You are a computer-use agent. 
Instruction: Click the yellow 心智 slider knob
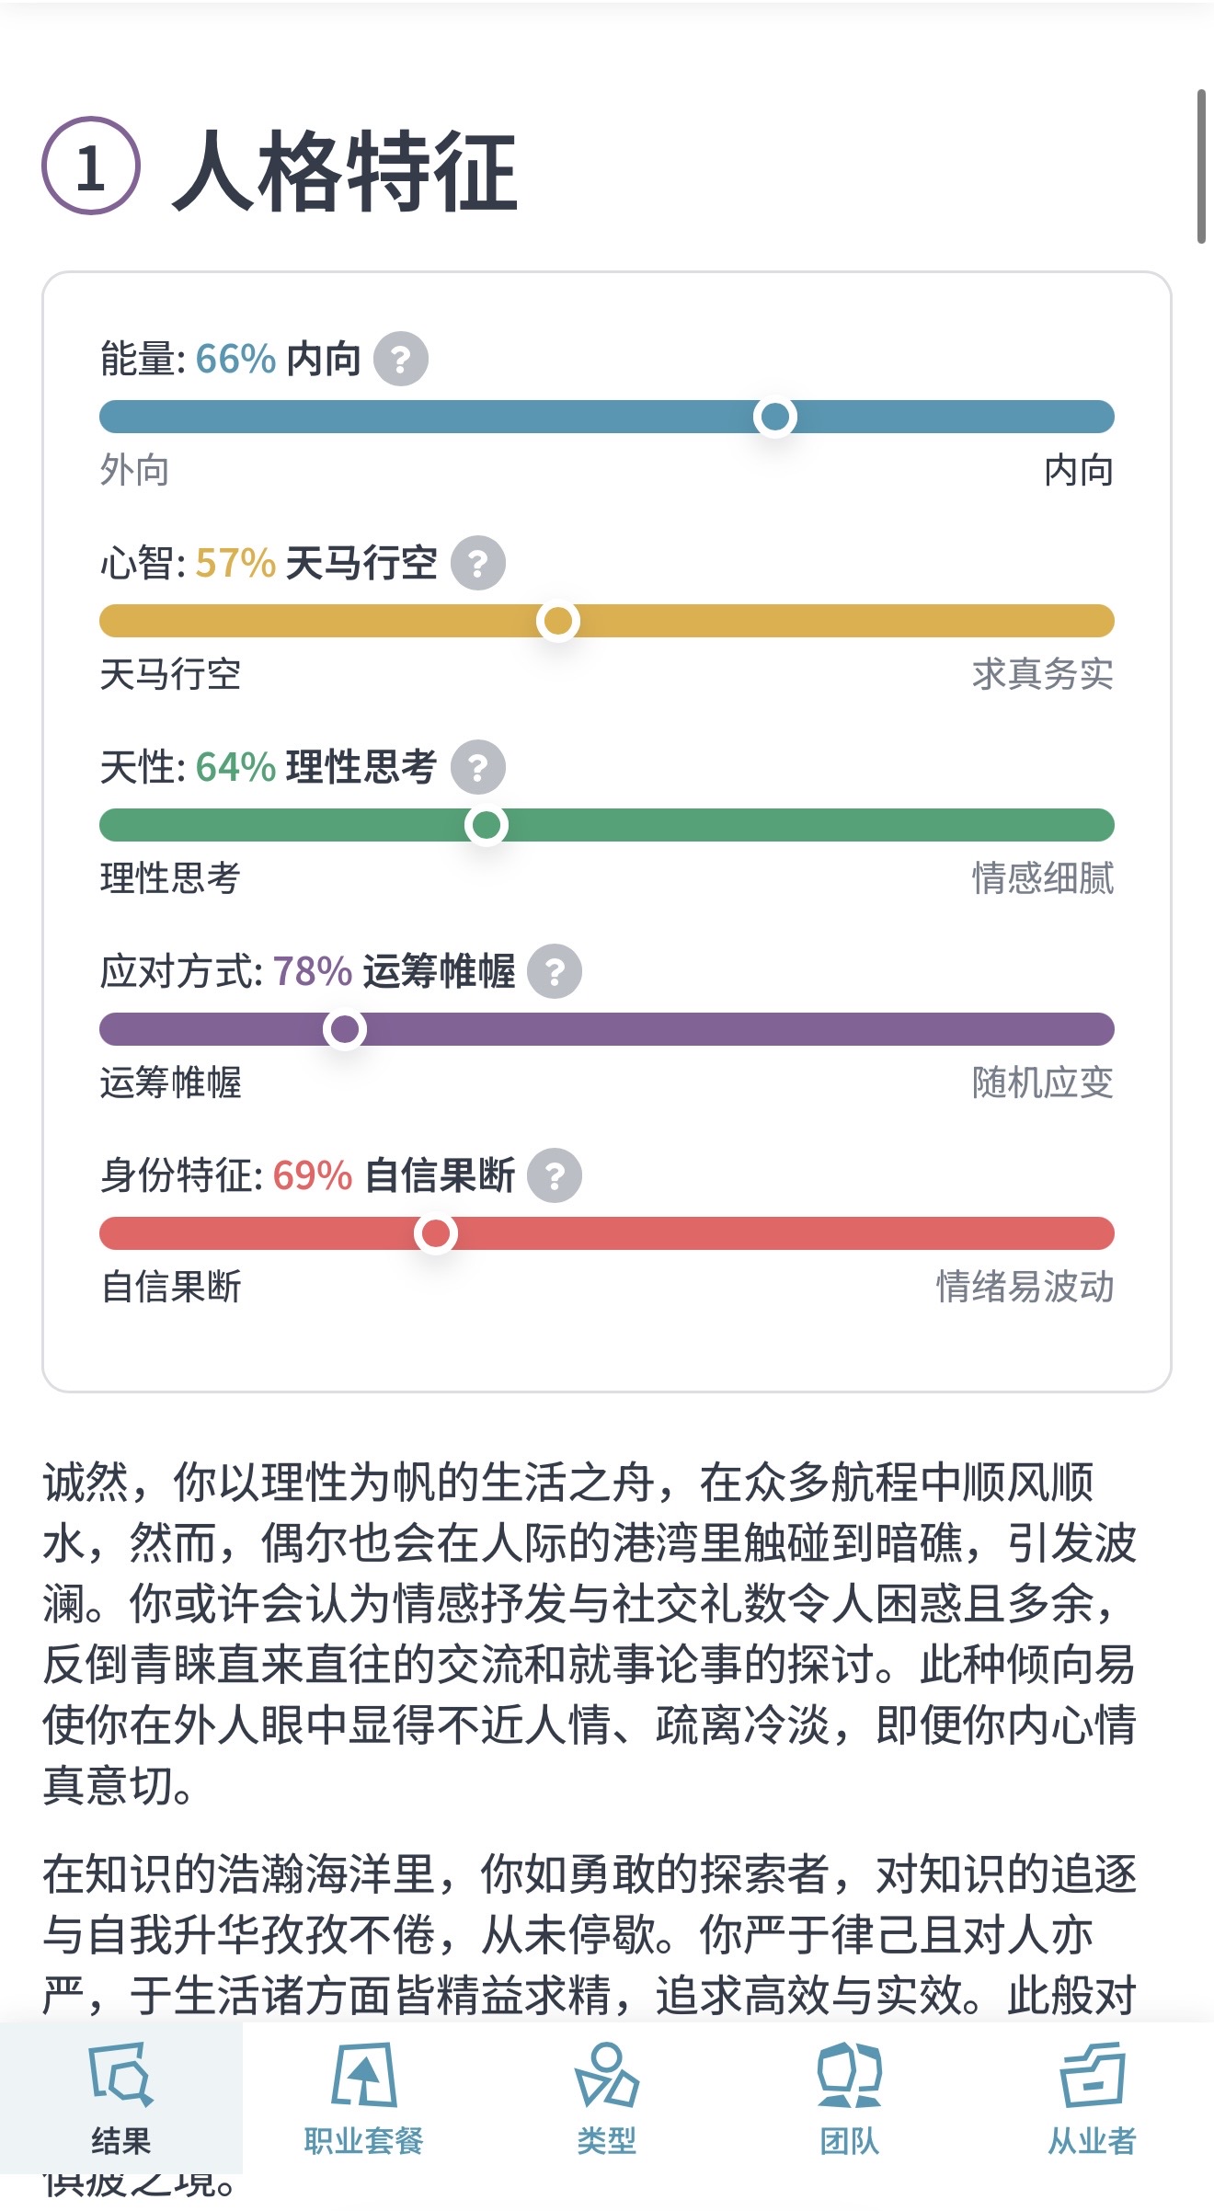pyautogui.click(x=557, y=621)
